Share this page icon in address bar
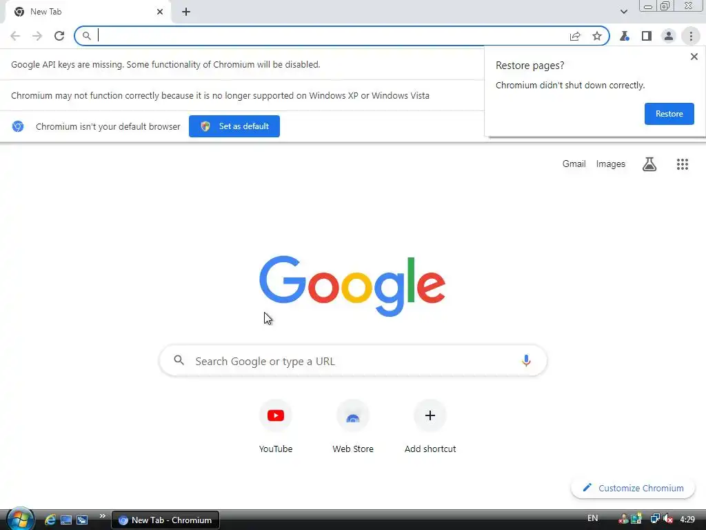This screenshot has width=706, height=530. pyautogui.click(x=575, y=36)
